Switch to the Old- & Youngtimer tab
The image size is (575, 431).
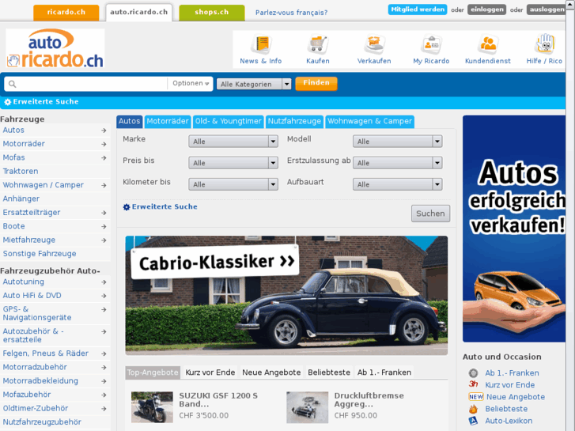pyautogui.click(x=228, y=122)
